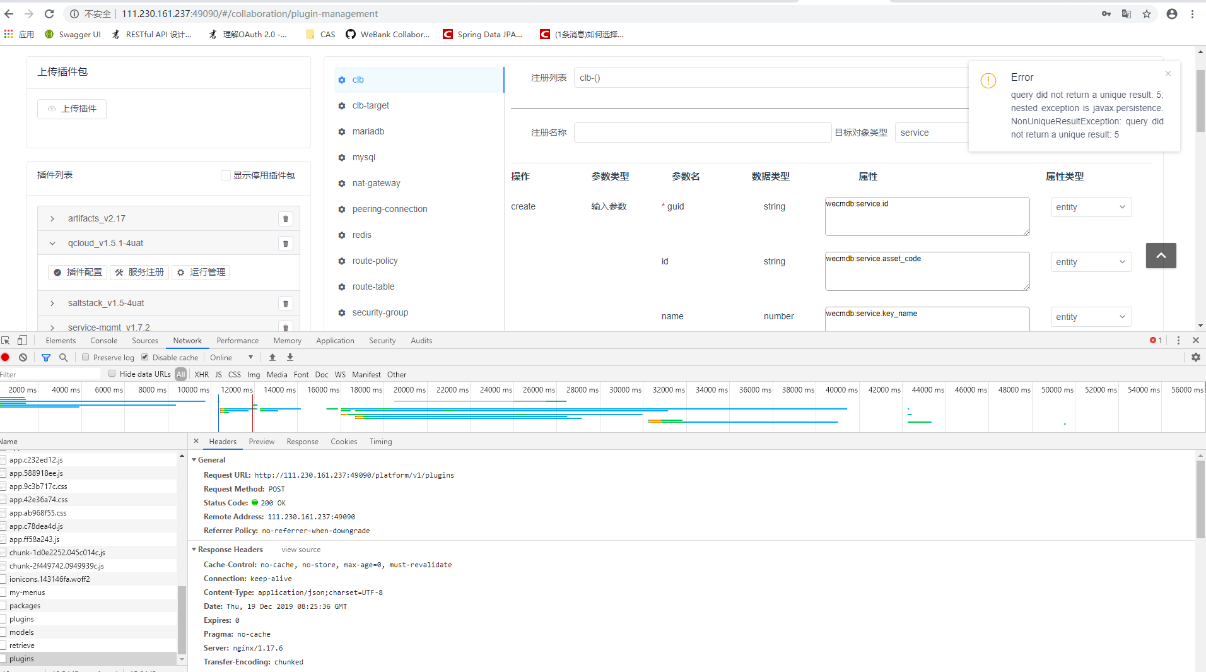1206x672 pixels.
Task: Collapse the qcloud_v1.5.1-4uat plugin entry
Action: tap(52, 244)
